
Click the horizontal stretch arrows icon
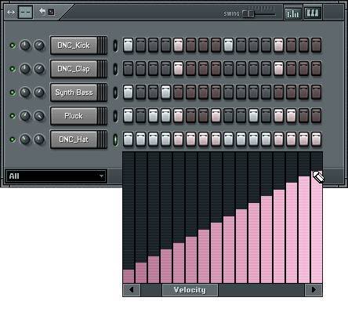click(x=11, y=13)
